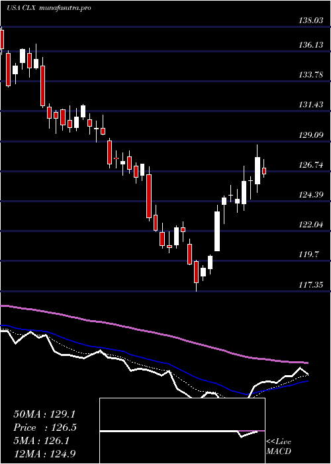Click the '5MA : 126.1' readout
331x464 pixels.
pos(41,441)
